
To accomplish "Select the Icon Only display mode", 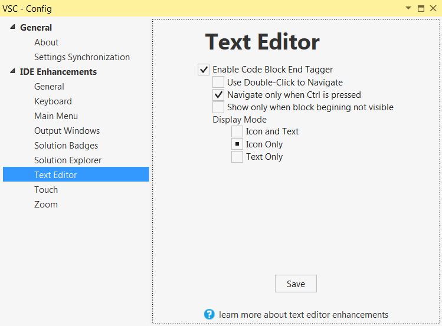I will (237, 144).
